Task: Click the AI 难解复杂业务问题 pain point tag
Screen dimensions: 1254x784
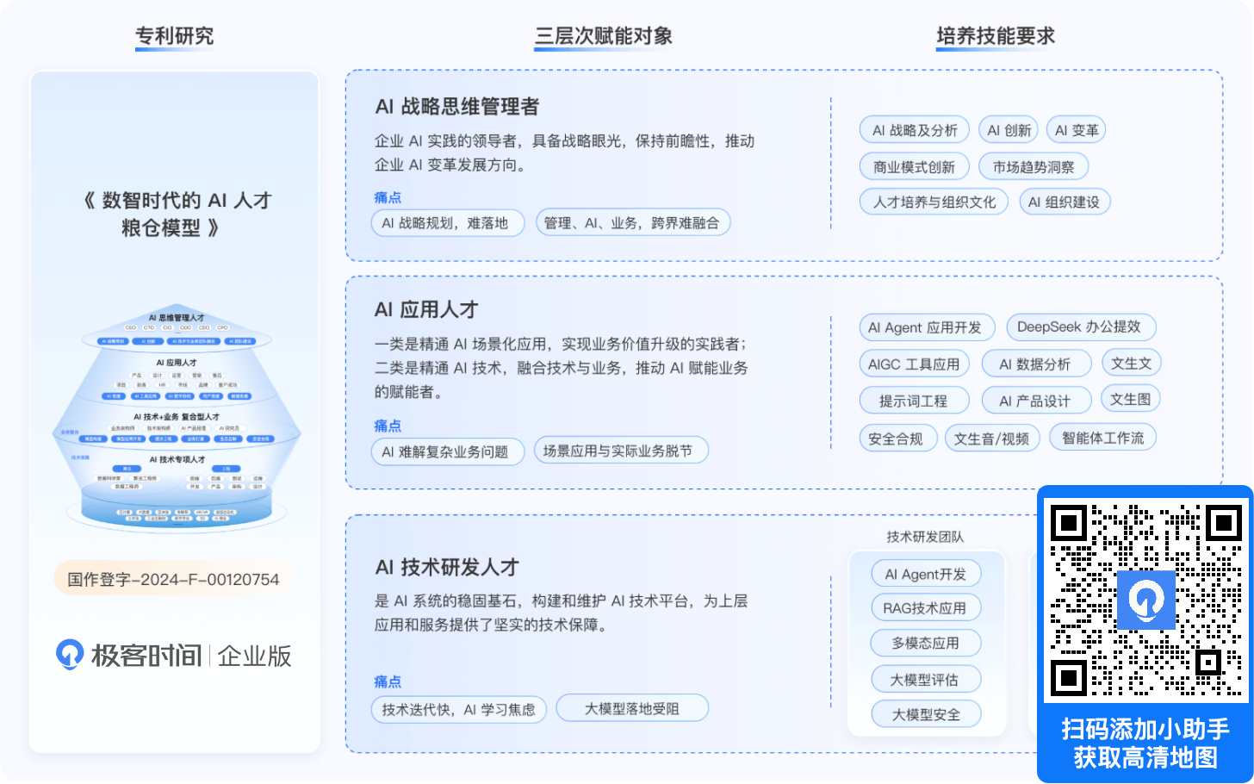Action: click(448, 451)
